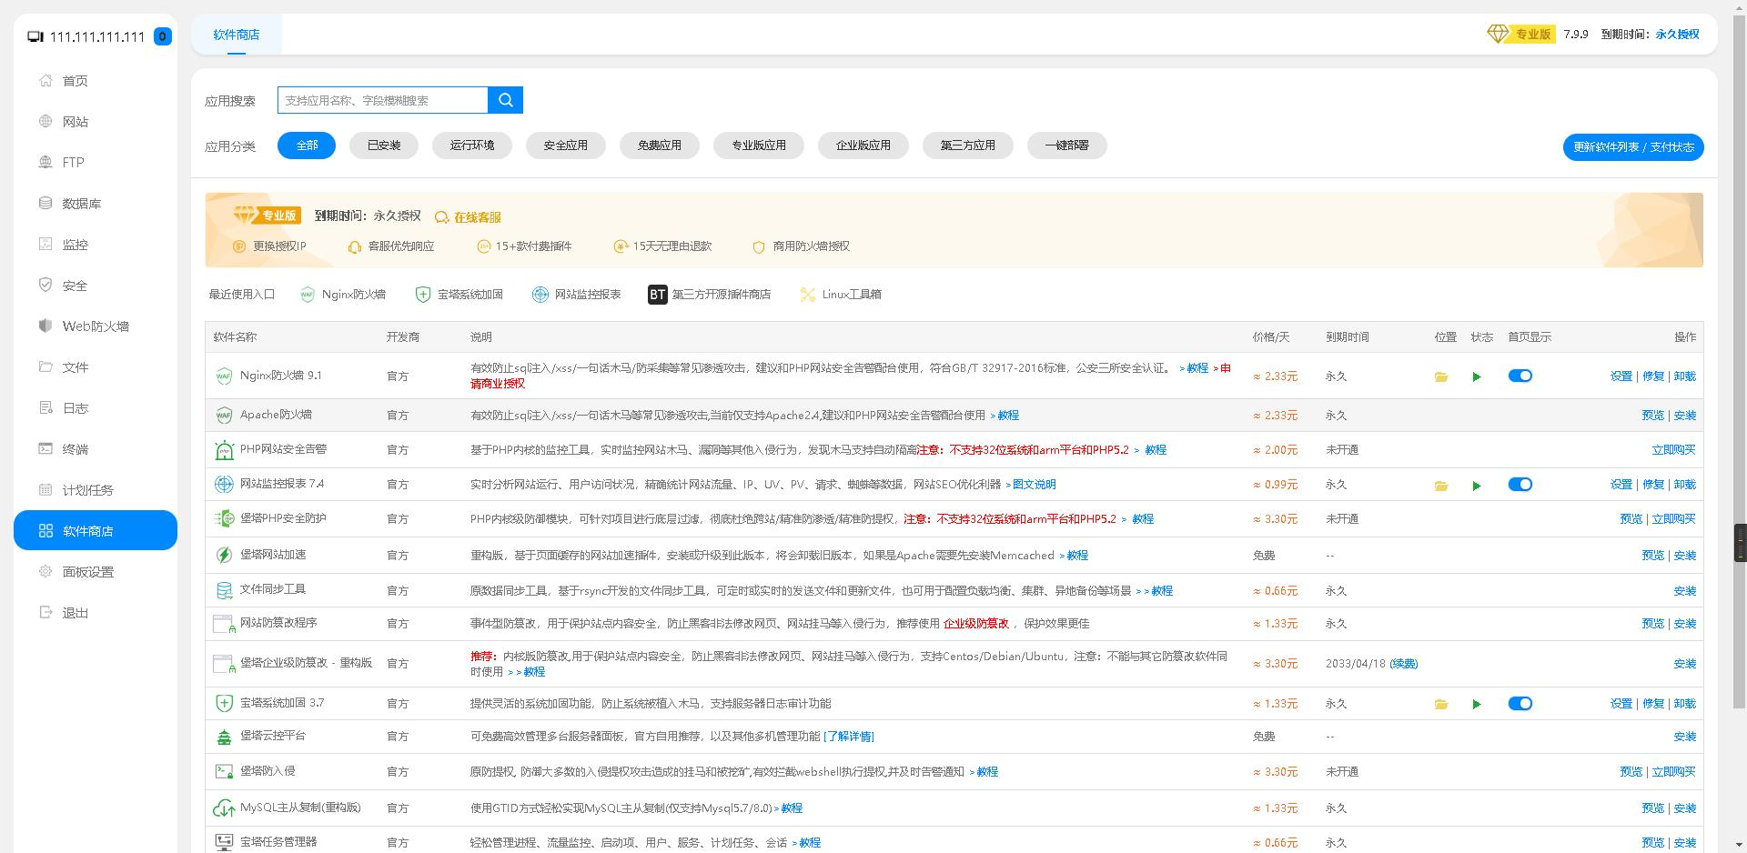Filter apps by 免费应用 category
The image size is (1747, 853).
[x=659, y=146]
